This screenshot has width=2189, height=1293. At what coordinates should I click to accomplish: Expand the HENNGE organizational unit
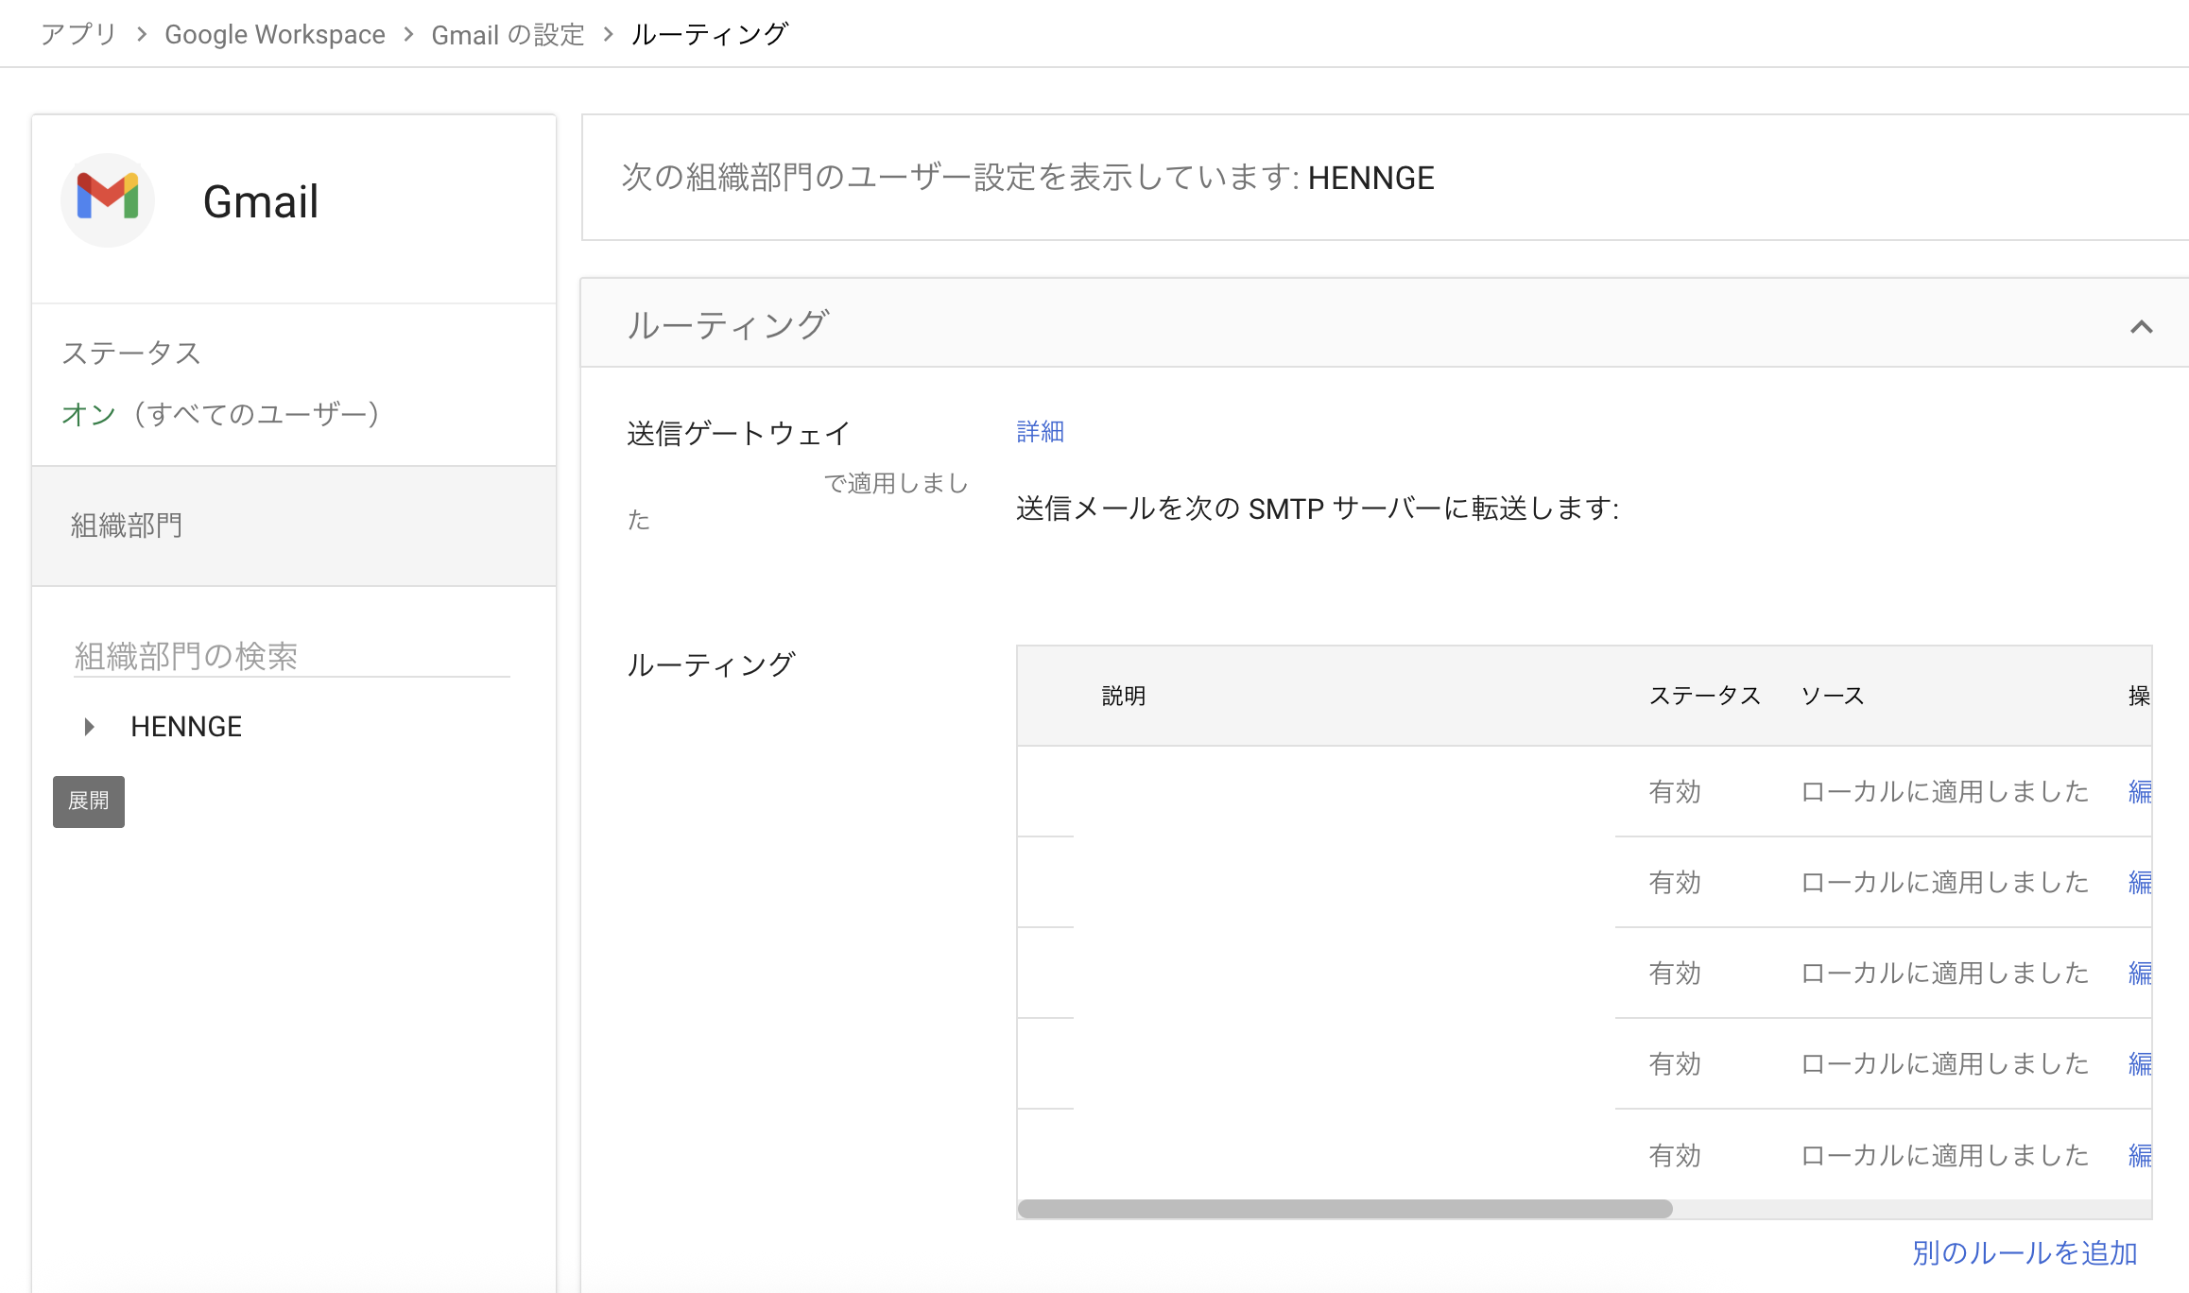click(90, 726)
